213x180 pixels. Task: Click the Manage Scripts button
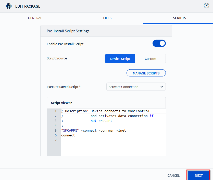tap(146, 73)
